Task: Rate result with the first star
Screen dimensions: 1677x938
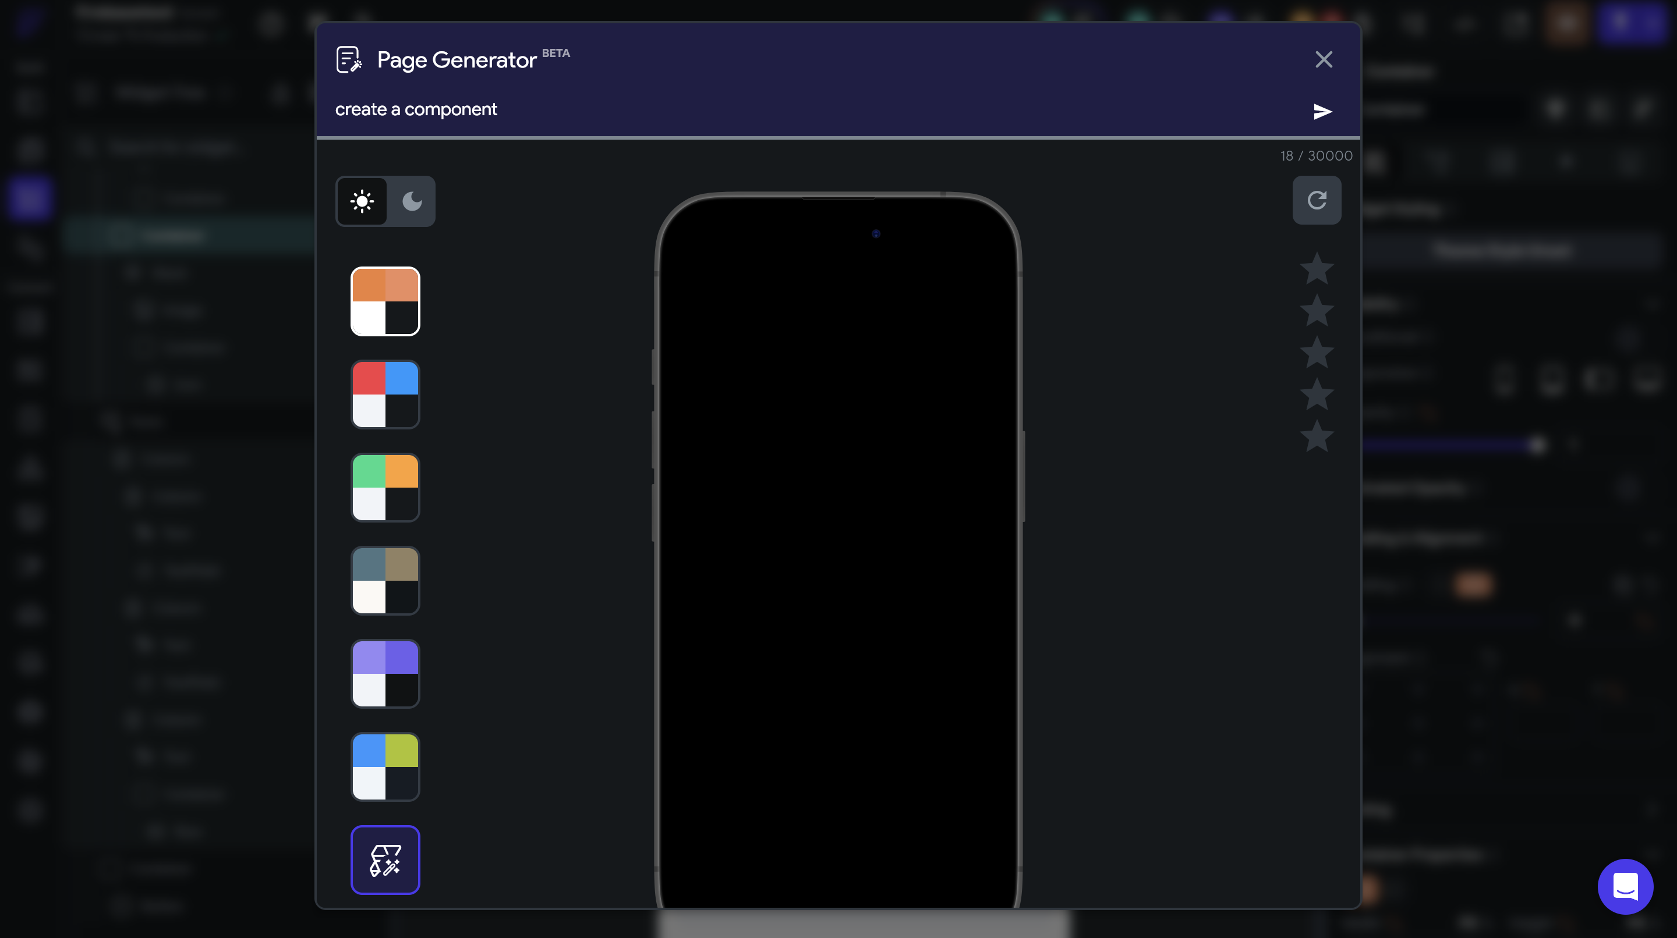Action: point(1317,269)
